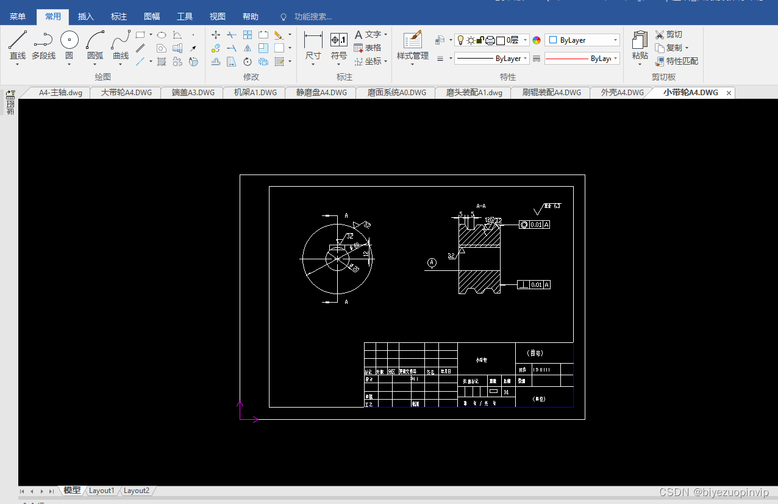The height and width of the screenshot is (504, 778).
Task: Pick the hatch fill tool in 绘图
Action: [x=162, y=62]
